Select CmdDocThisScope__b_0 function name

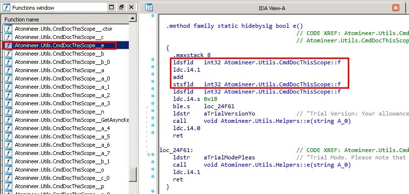coord(62,62)
